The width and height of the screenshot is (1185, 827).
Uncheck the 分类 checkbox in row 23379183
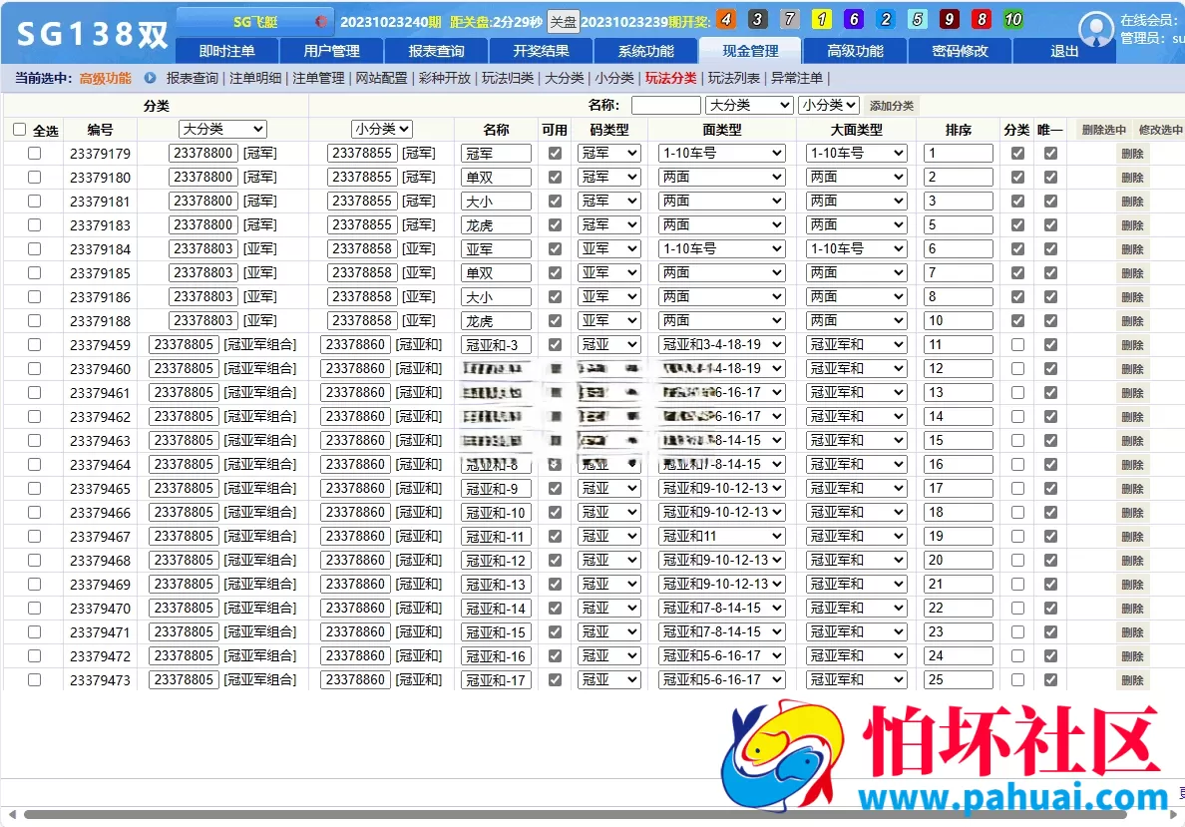[1018, 224]
